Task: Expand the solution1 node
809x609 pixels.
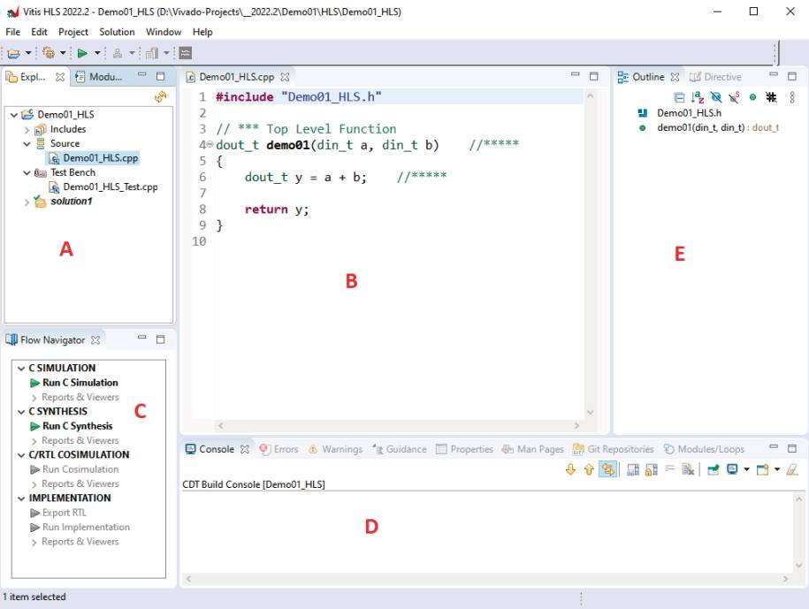Action: click(x=27, y=202)
